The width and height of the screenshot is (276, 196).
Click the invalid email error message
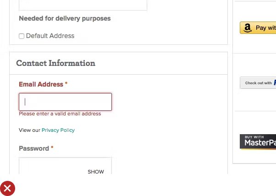point(60,114)
